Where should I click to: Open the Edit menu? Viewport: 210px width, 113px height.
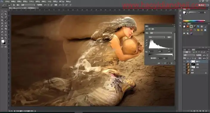[13, 1]
